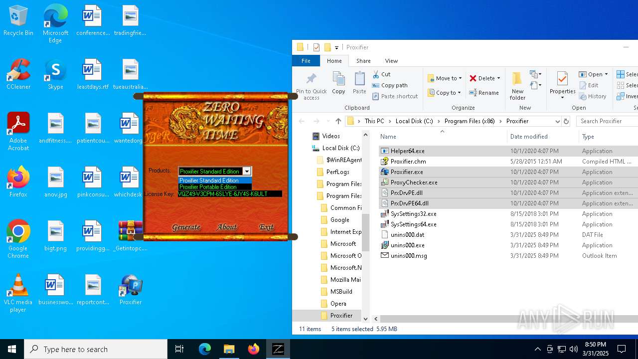Select bigt.png desktop file
The height and width of the screenshot is (359, 638).
click(55, 236)
